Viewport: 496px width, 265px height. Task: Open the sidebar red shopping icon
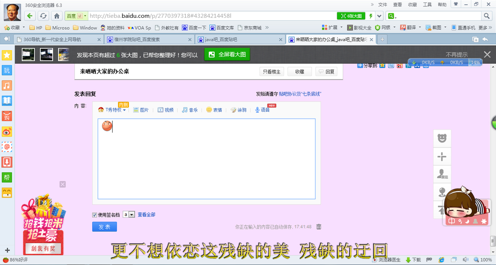click(6, 116)
